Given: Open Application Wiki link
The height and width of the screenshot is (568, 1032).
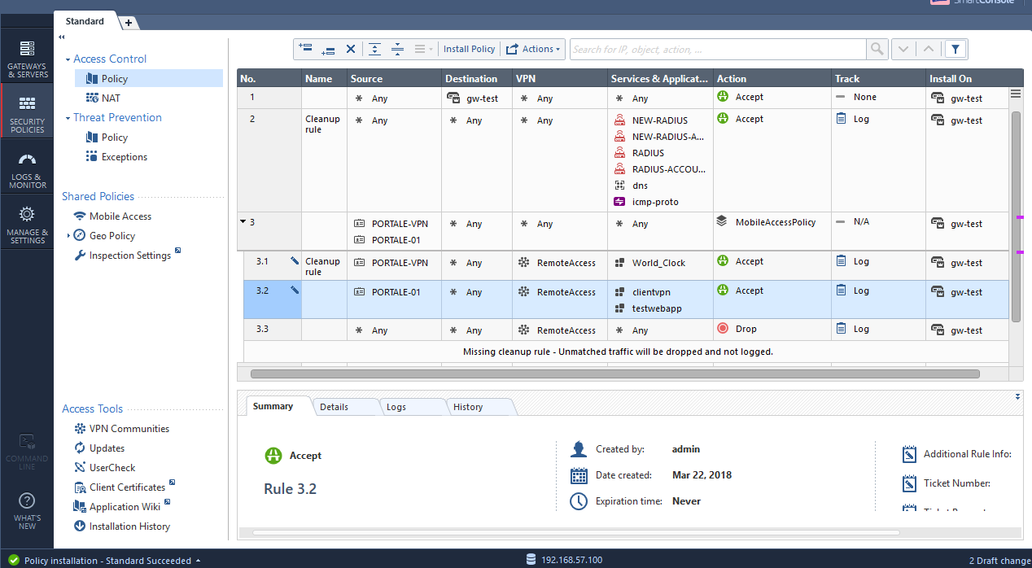Looking at the screenshot, I should pyautogui.click(x=125, y=506).
